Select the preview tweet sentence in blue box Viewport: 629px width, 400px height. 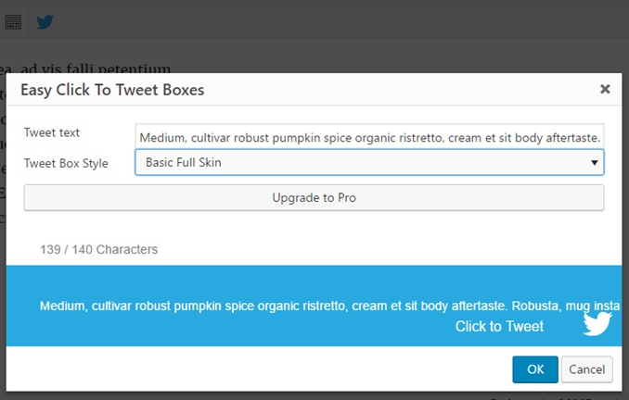point(329,306)
